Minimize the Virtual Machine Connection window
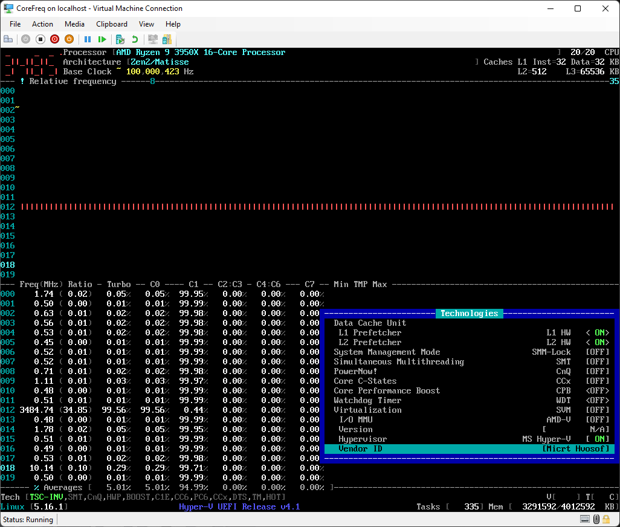The width and height of the screenshot is (620, 527). coord(551,8)
